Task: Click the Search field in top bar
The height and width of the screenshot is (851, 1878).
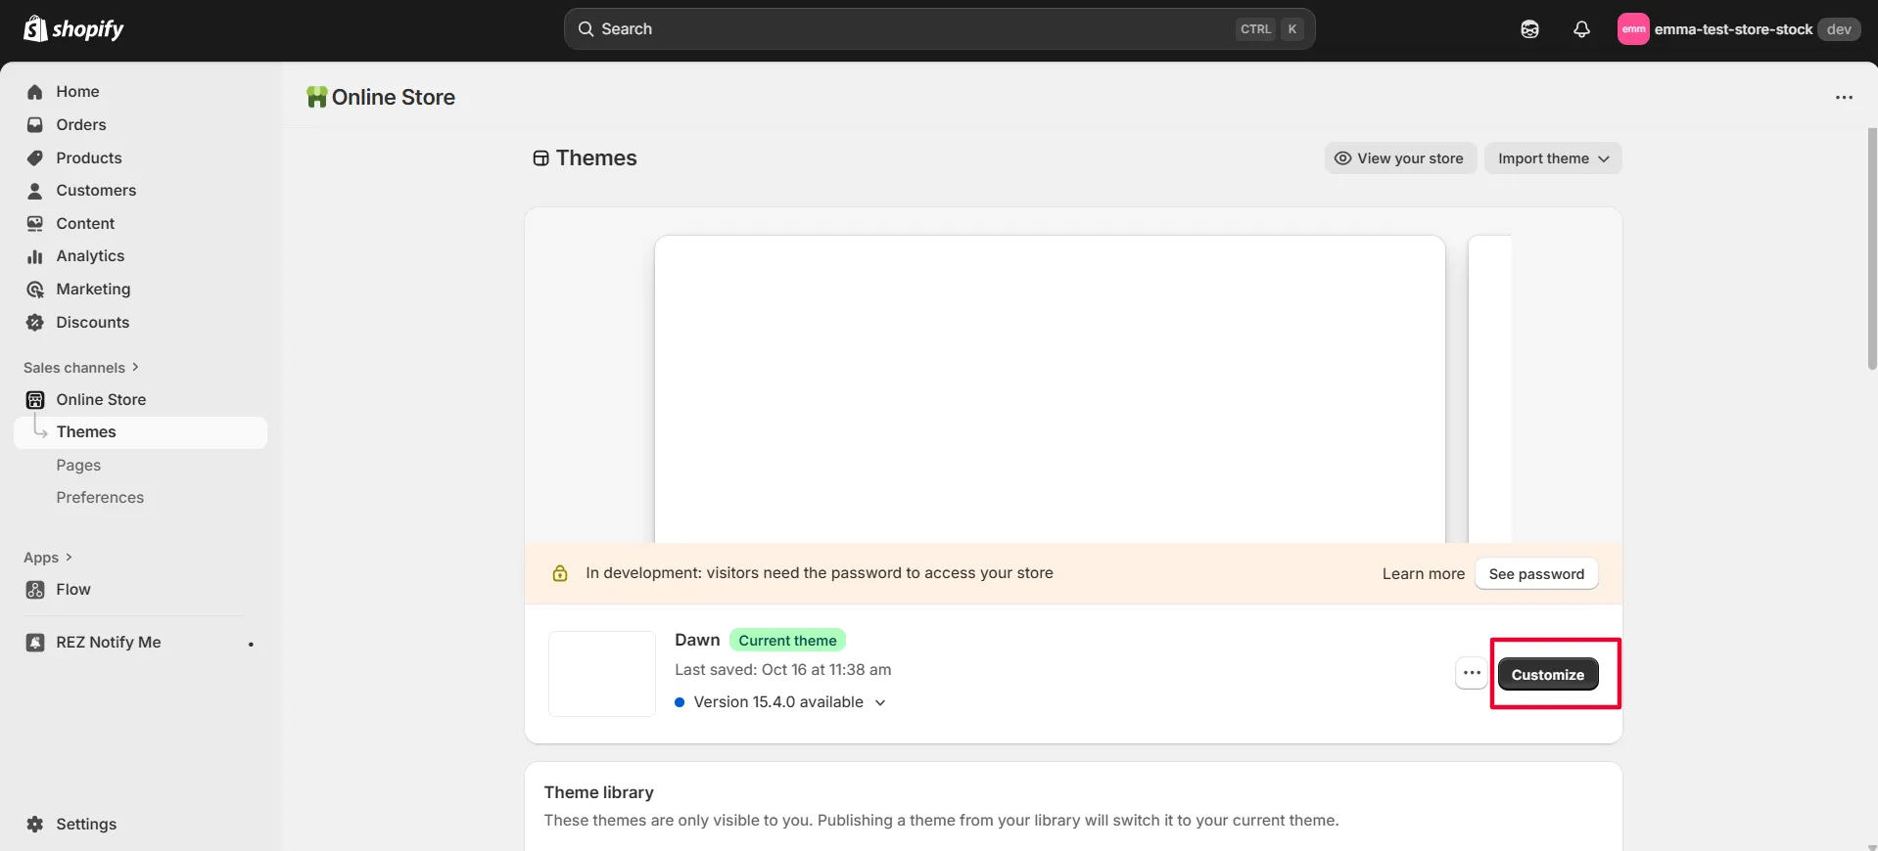Action: (x=939, y=29)
